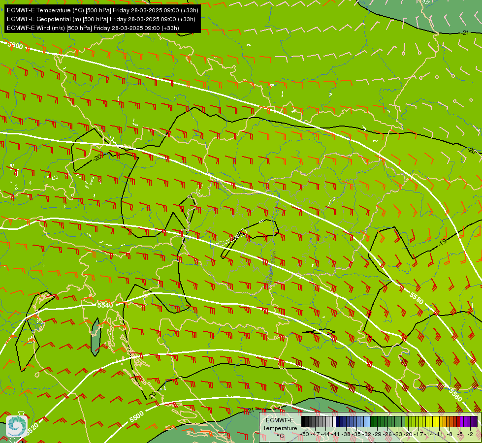Click the legend tick label -44
The image size is (482, 443).
325,434
